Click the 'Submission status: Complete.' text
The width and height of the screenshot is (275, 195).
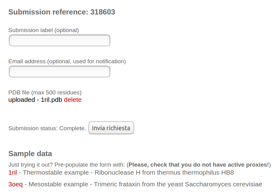[47, 128]
